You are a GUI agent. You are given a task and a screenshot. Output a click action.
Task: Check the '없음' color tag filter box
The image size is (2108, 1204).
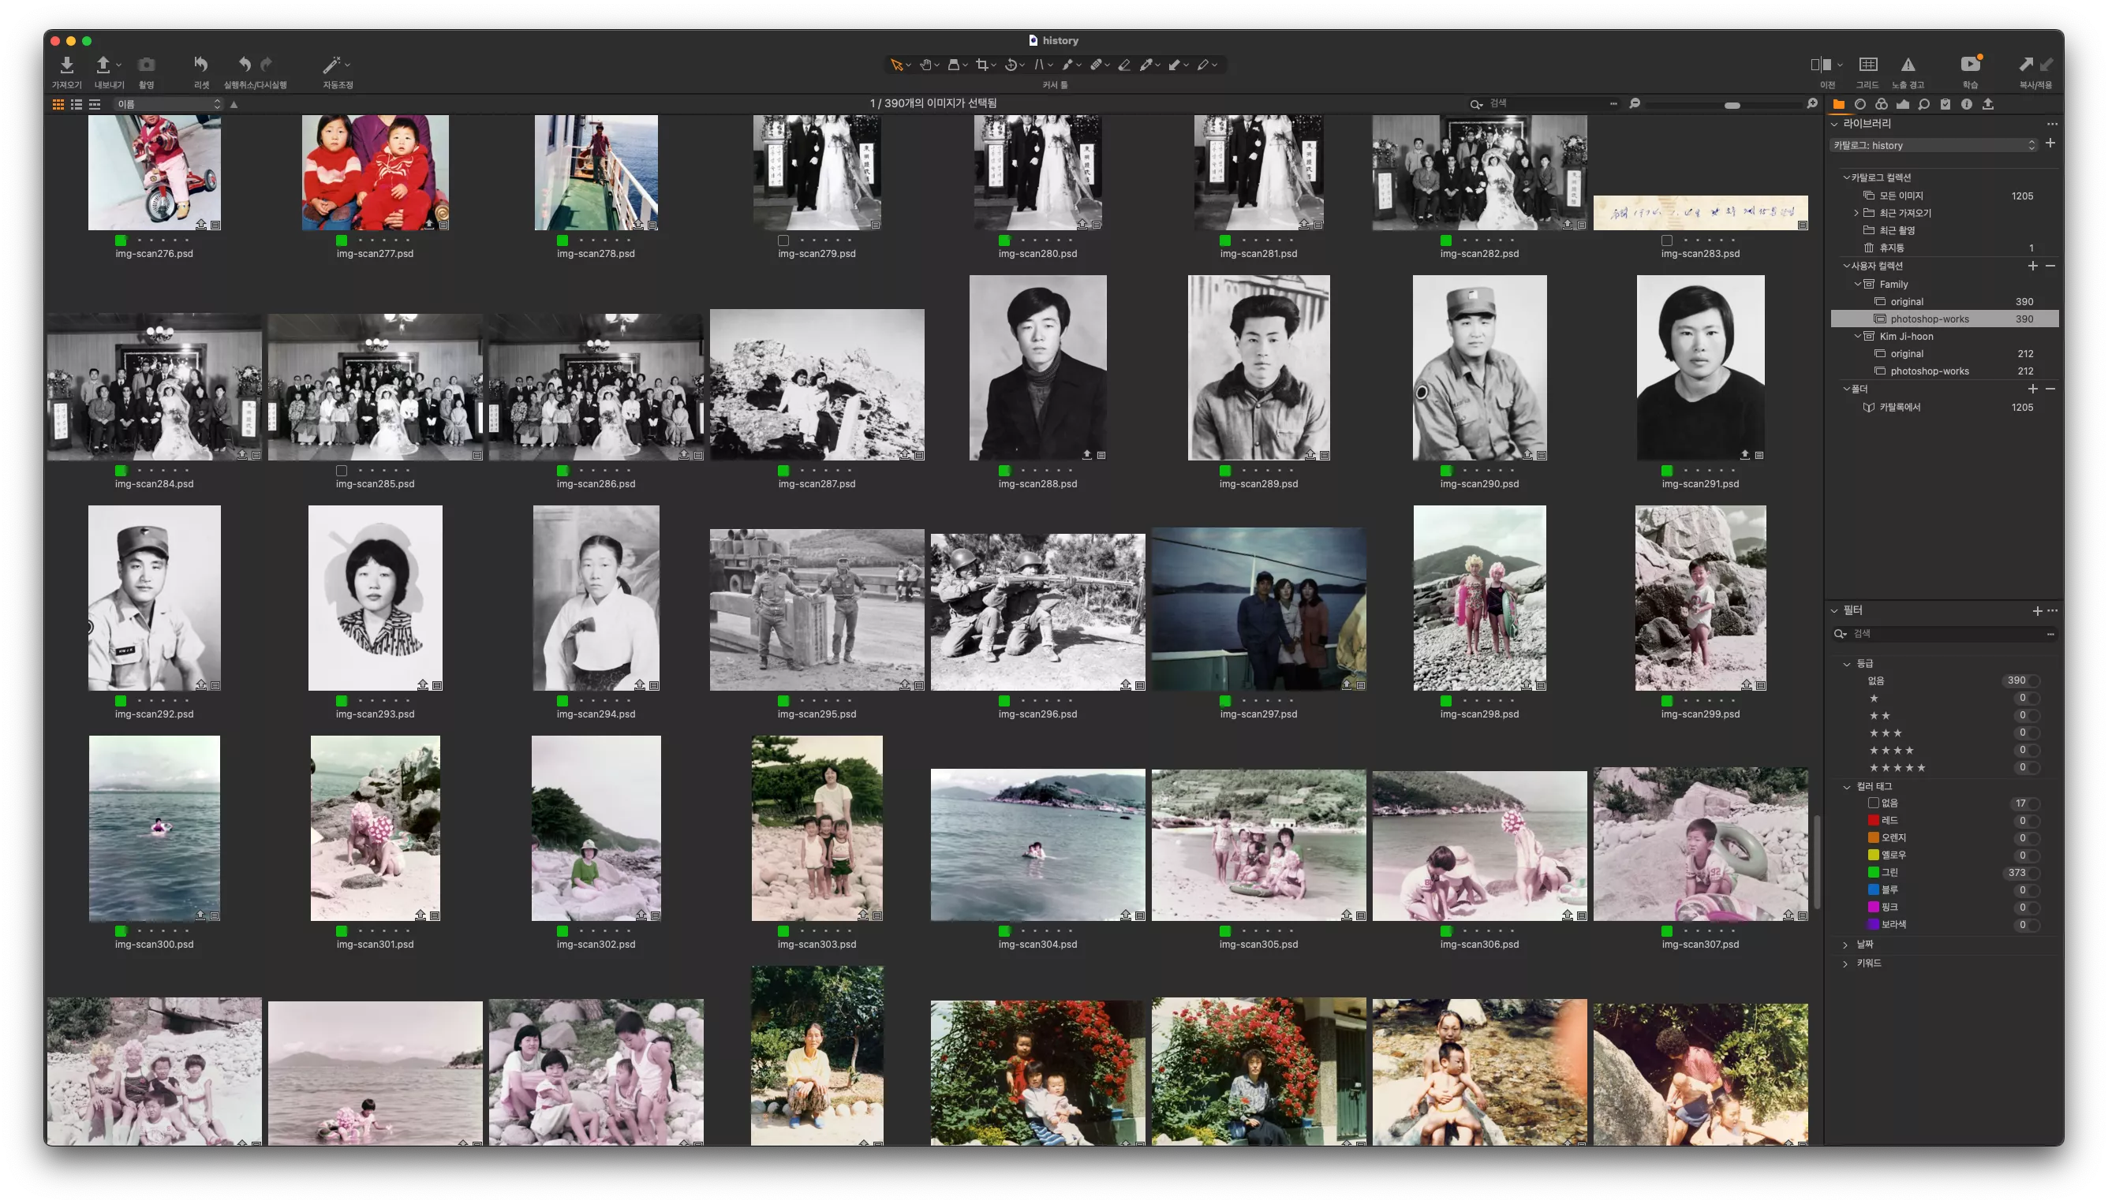coord(1873,803)
